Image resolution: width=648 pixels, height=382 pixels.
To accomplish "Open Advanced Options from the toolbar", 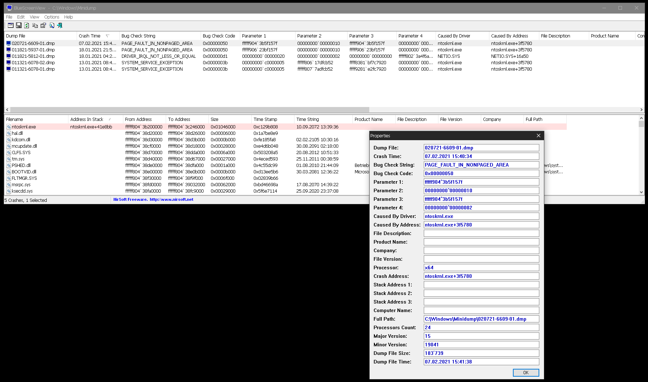I will coord(11,25).
